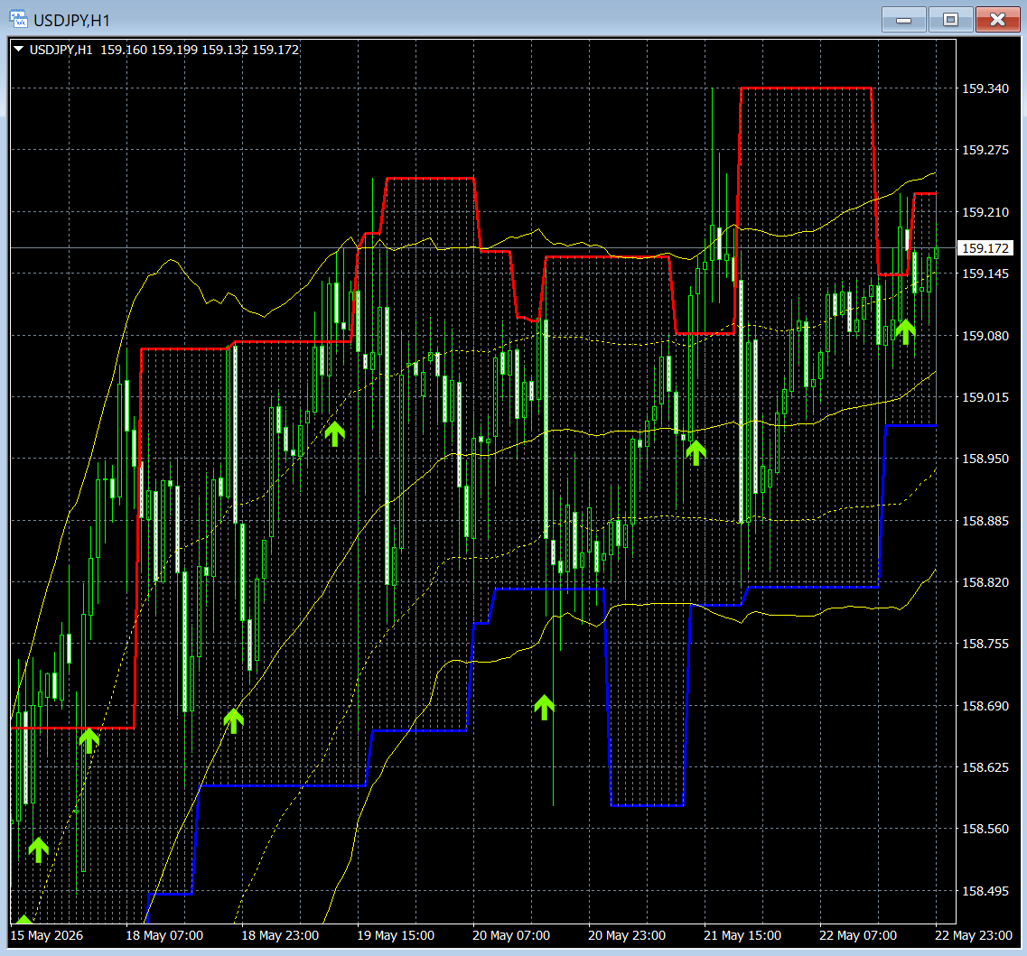Click the 158.495 price scale label

click(x=985, y=890)
